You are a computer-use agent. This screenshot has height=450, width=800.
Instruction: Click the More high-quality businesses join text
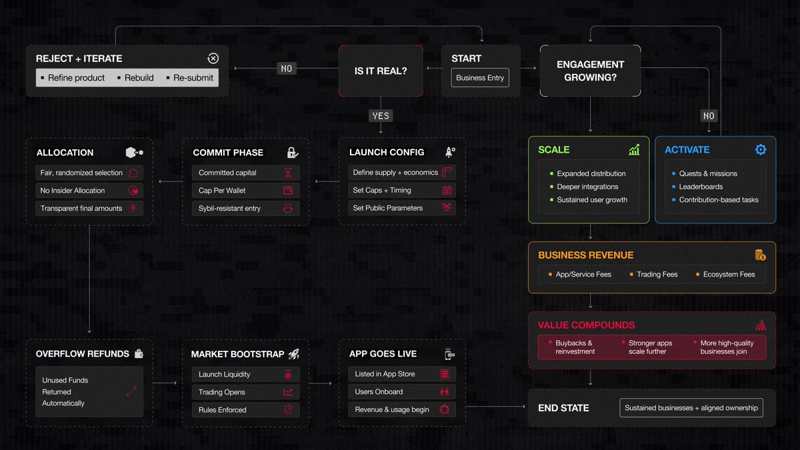pos(727,347)
